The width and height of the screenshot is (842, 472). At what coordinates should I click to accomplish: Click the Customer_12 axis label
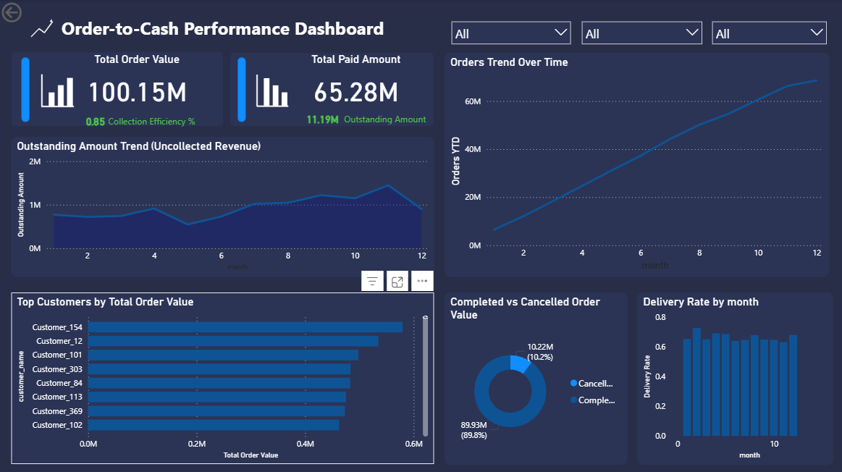tap(58, 340)
